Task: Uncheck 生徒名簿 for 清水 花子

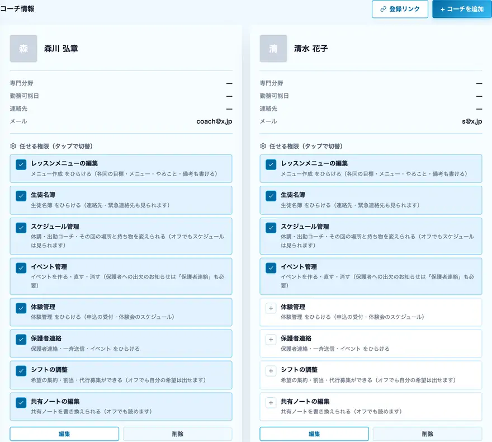Action: (271, 196)
